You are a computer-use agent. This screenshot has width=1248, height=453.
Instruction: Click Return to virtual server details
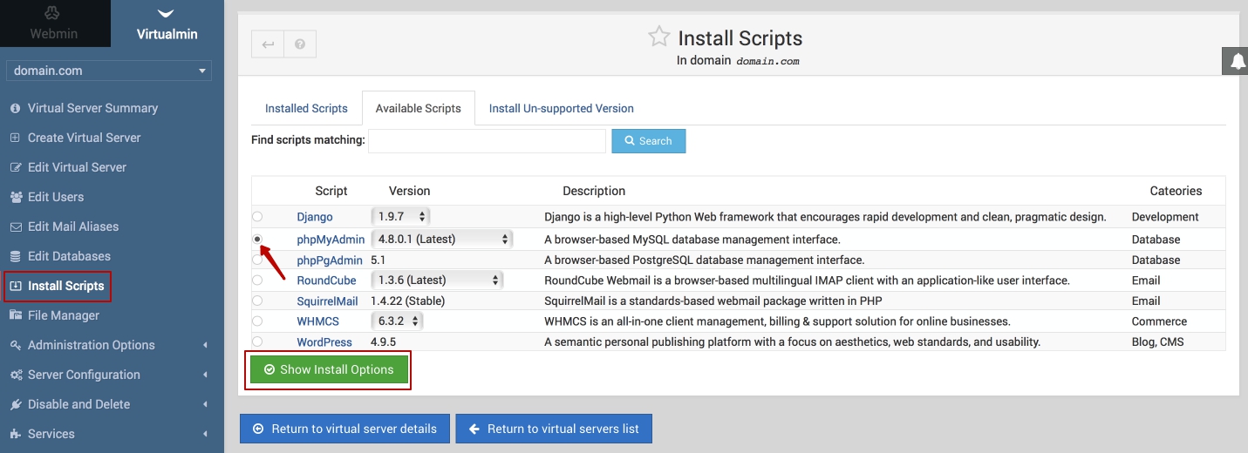click(344, 429)
